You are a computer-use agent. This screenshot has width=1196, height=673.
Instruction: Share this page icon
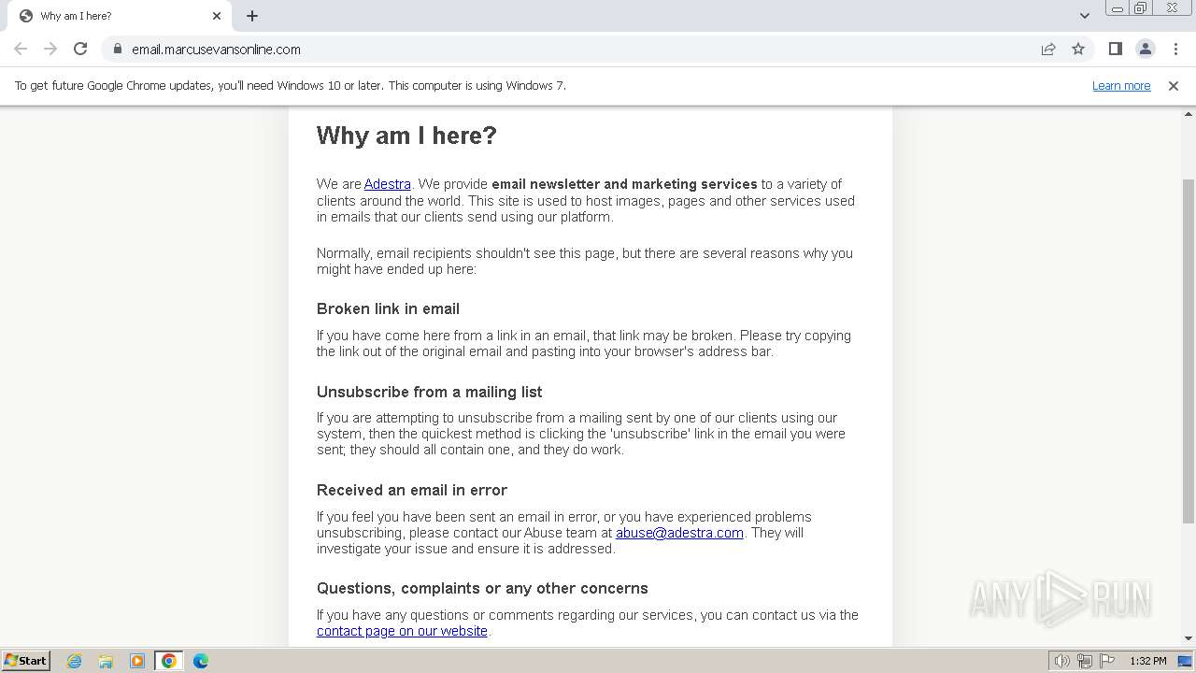1048,49
